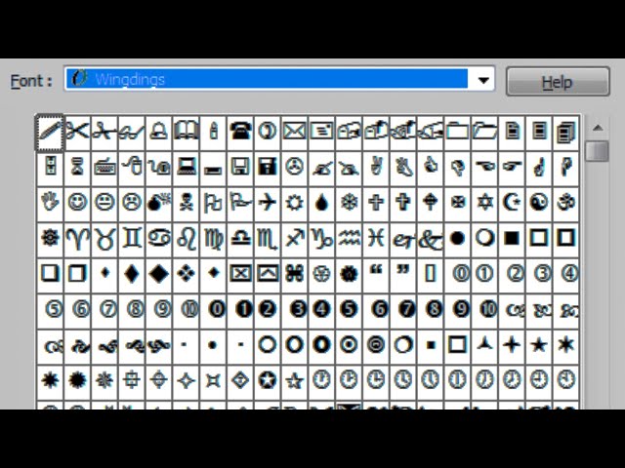Open the Font dropdown arrow
Image resolution: width=625 pixels, height=468 pixels.
point(483,80)
